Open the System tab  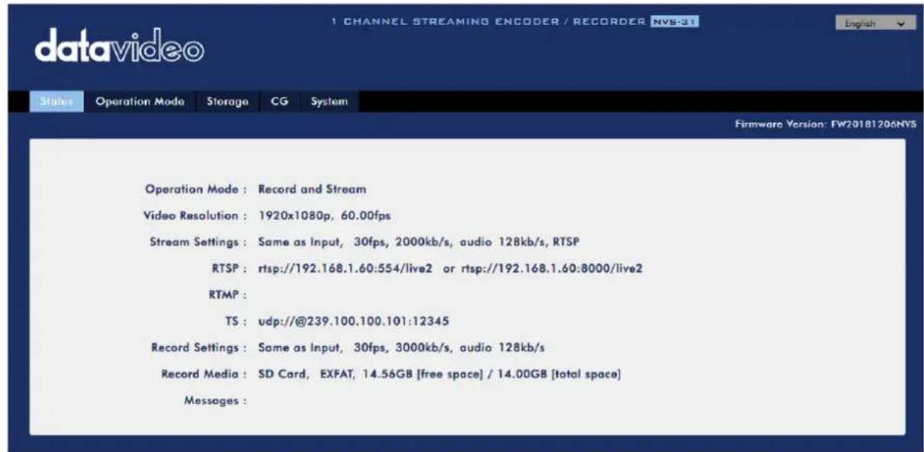(329, 102)
